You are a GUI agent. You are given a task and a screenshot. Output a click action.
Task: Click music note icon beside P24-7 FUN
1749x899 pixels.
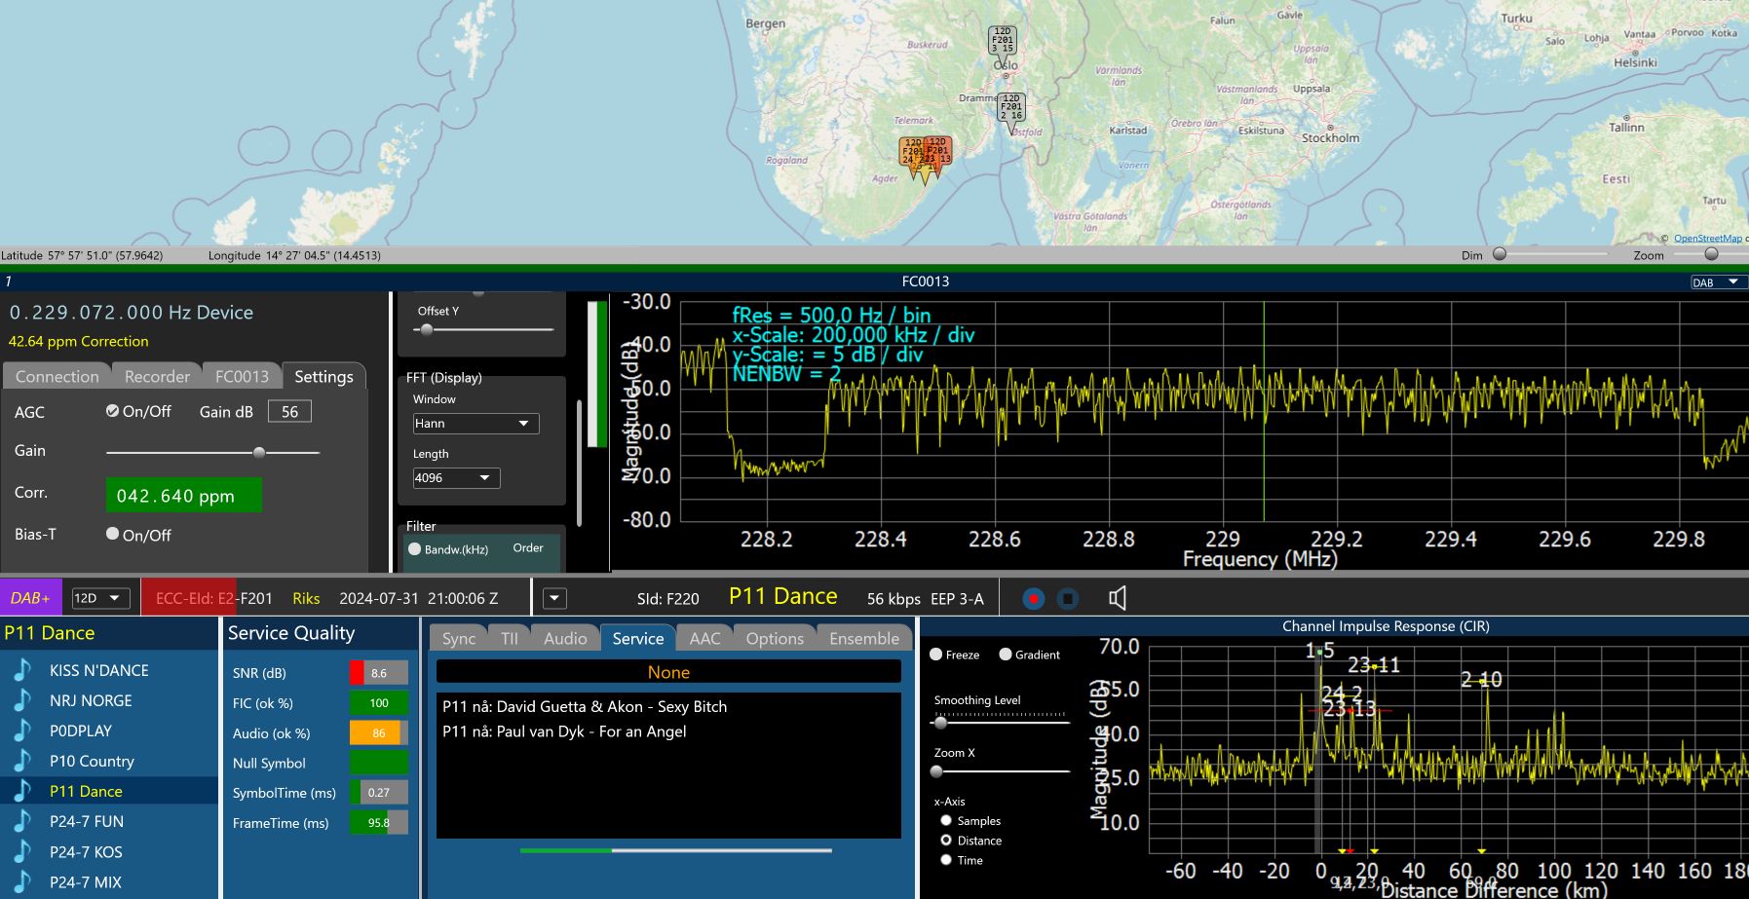pos(21,821)
